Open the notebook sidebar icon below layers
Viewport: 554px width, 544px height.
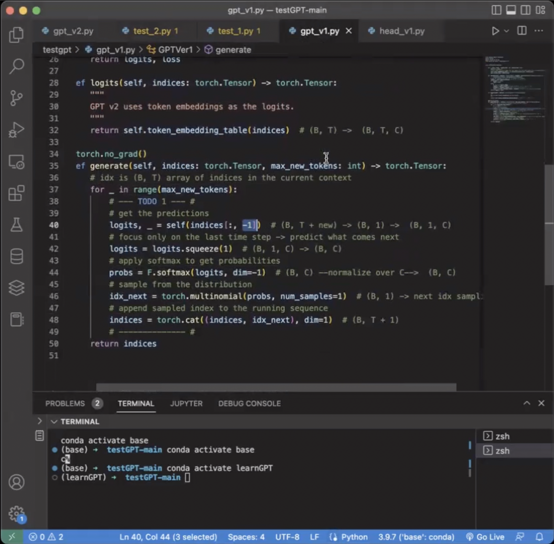16,319
